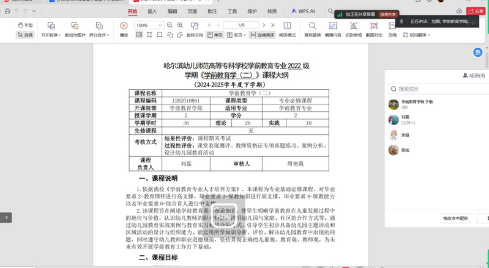Viewport: 489px width, 268px height.
Task: Open WPS AI assistant
Action: point(303,11)
